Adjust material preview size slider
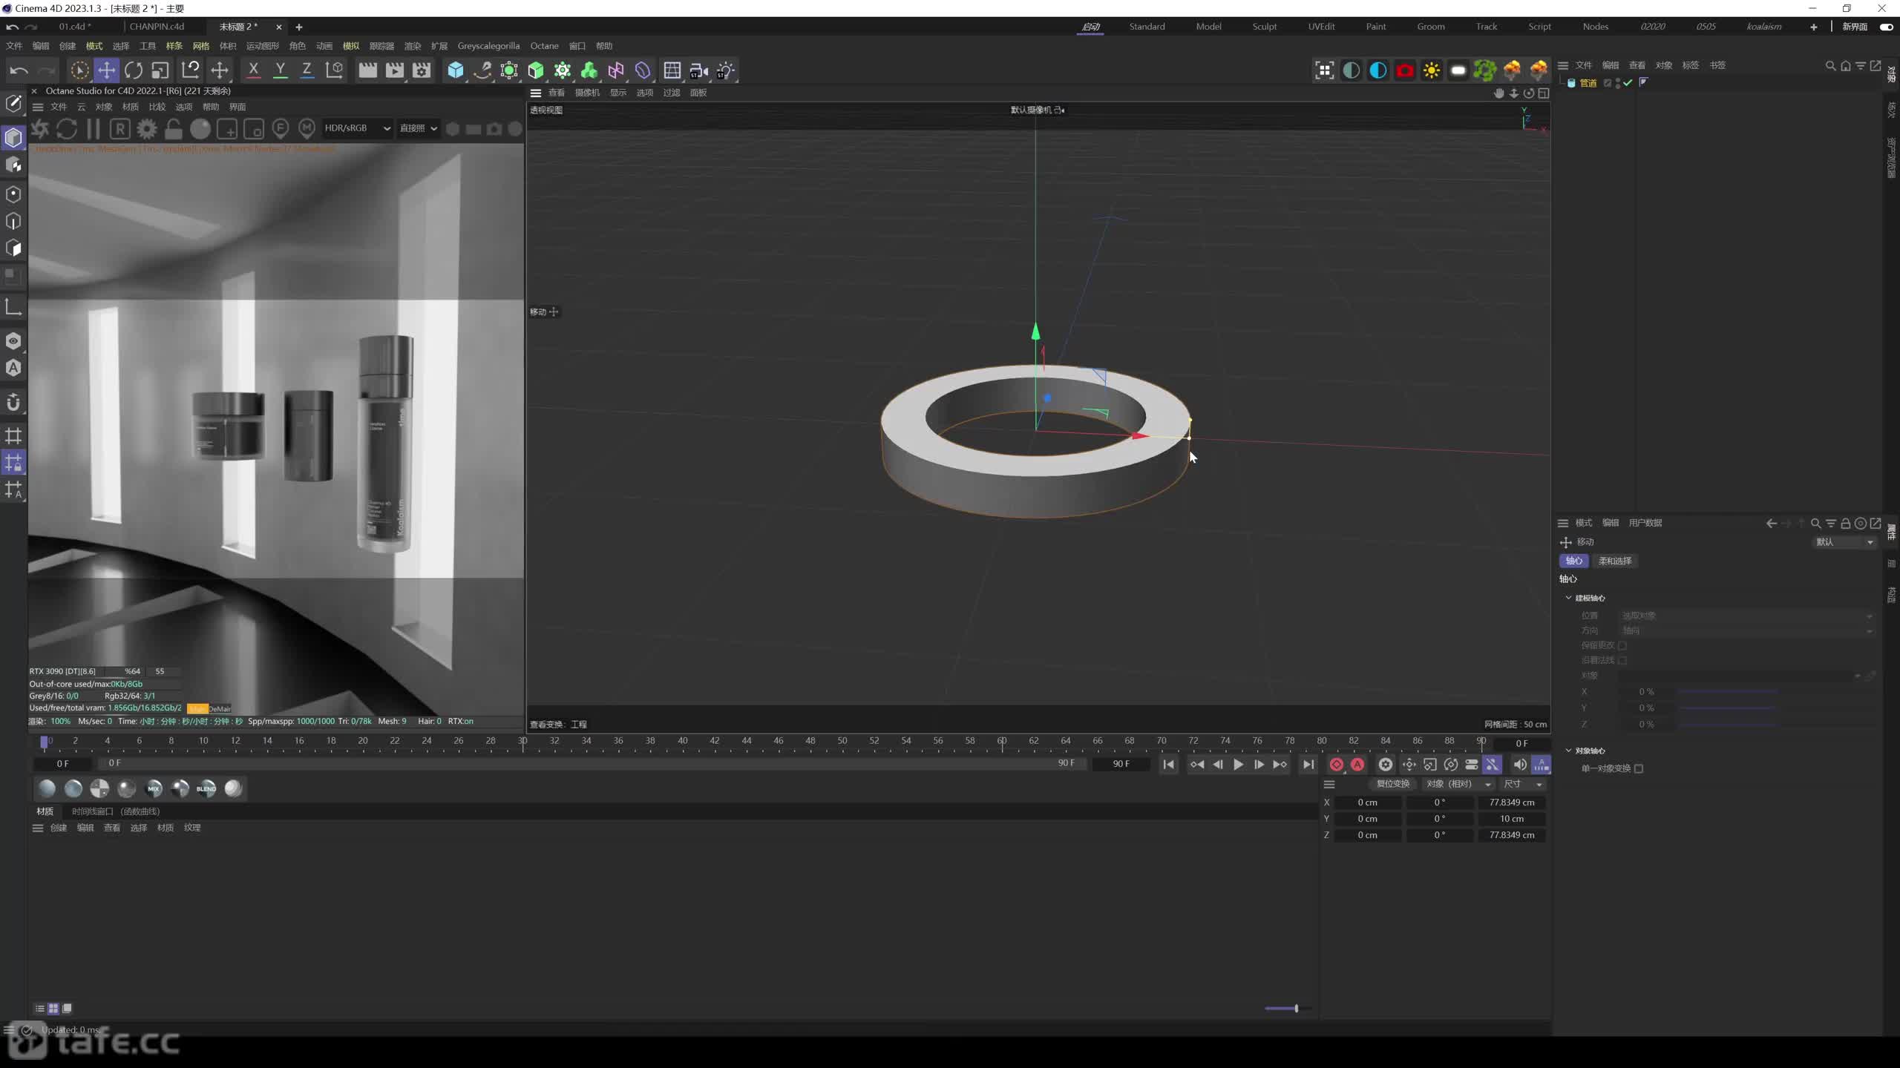The height and width of the screenshot is (1068, 1900). point(1288,1009)
